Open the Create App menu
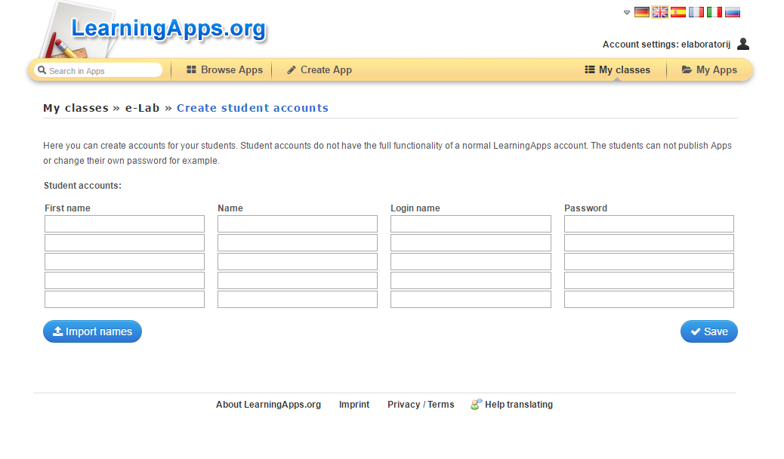 (319, 70)
